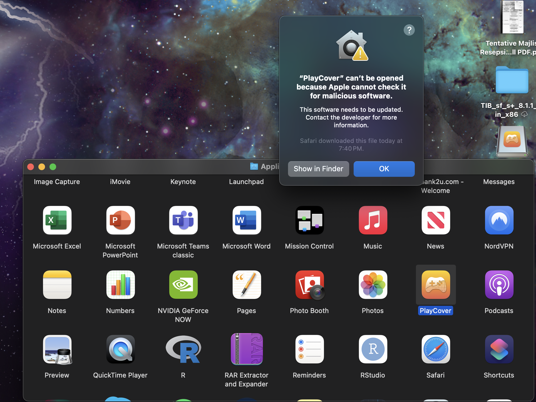This screenshot has width=536, height=402.
Task: Select the NVIDIA GeForce NOW icon
Action: (183, 285)
